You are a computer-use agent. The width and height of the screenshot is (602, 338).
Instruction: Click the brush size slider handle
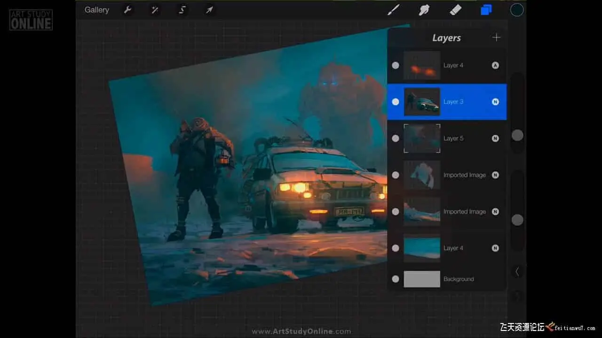click(517, 136)
